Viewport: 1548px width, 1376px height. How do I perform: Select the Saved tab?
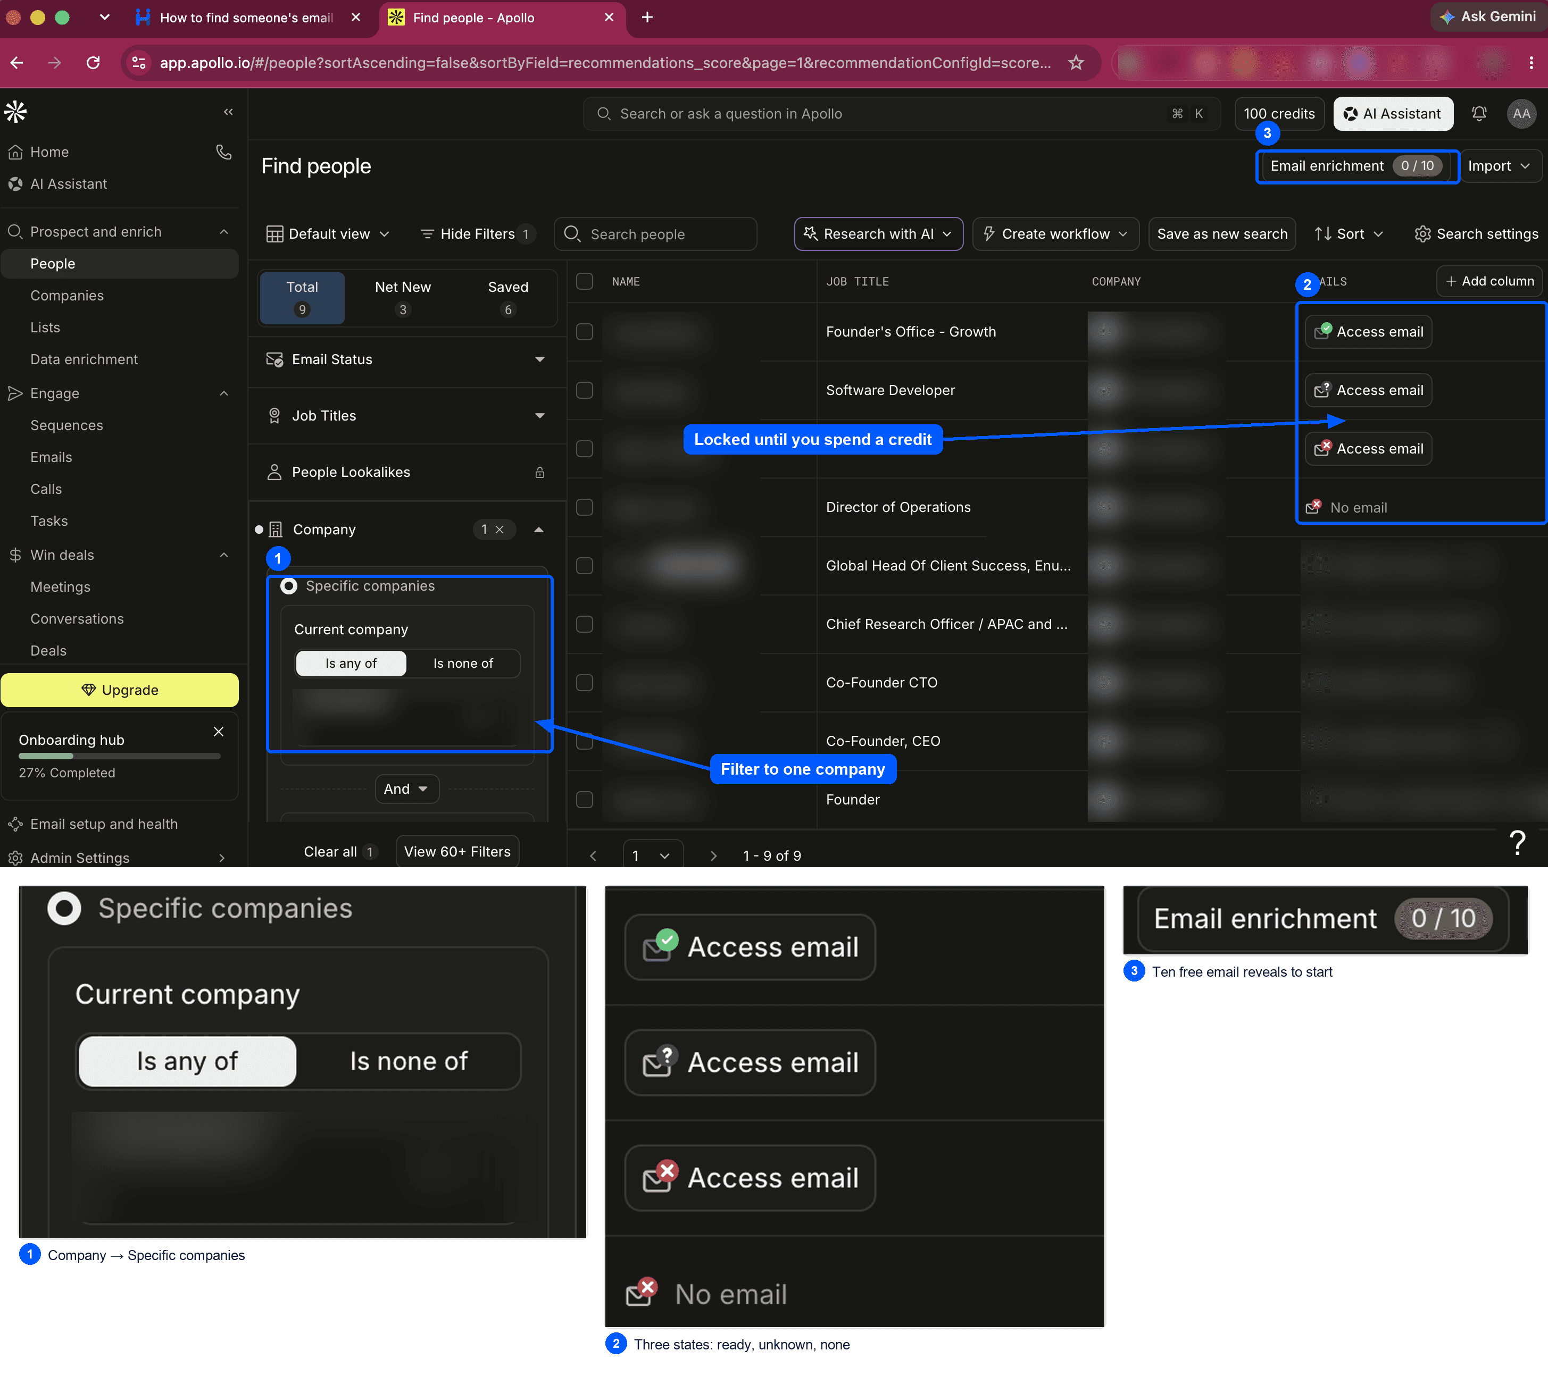(x=508, y=297)
